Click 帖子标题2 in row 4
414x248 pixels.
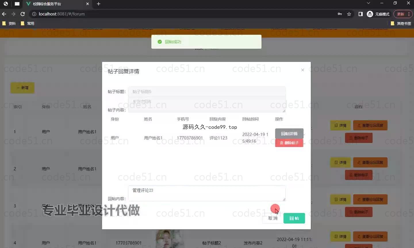(212, 243)
